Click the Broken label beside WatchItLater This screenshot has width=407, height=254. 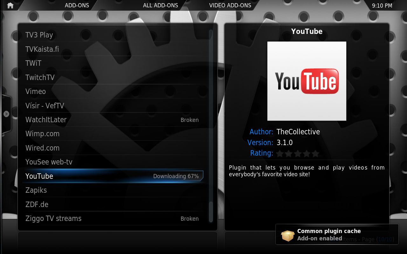coord(190,120)
